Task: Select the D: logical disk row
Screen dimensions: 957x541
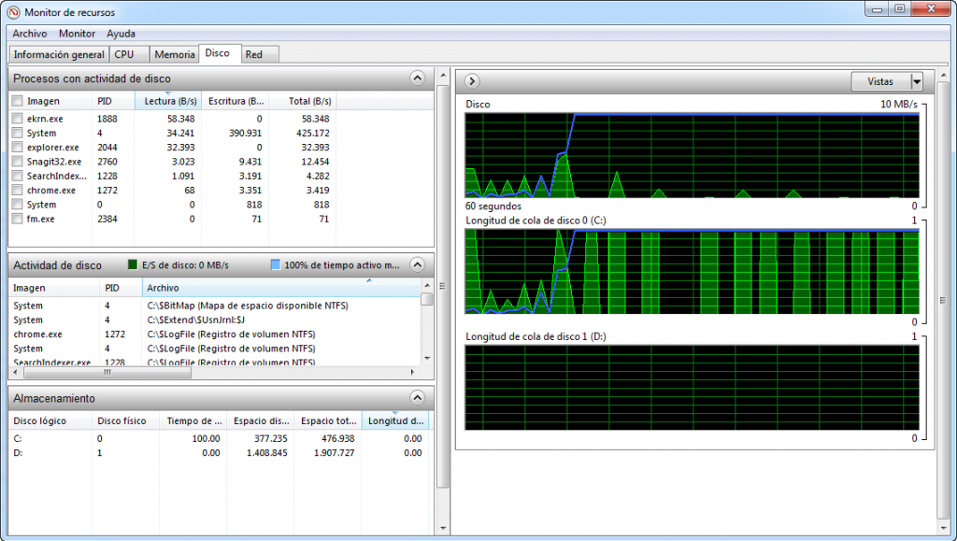Action: click(x=219, y=453)
